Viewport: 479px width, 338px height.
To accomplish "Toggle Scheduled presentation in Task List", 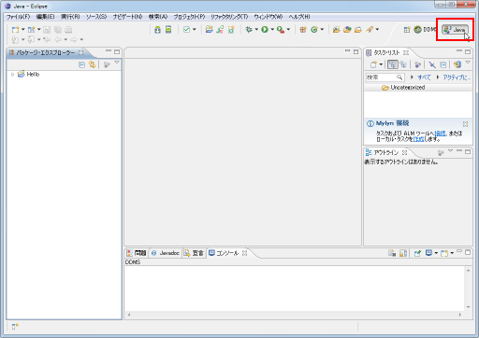I will [x=403, y=64].
